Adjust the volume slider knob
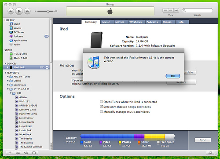The height and width of the screenshot is (159, 220). click(48, 11)
